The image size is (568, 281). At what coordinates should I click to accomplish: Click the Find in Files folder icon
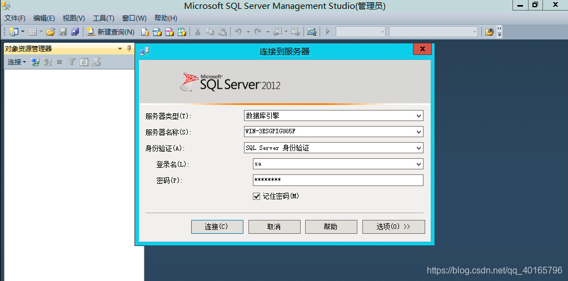490,32
